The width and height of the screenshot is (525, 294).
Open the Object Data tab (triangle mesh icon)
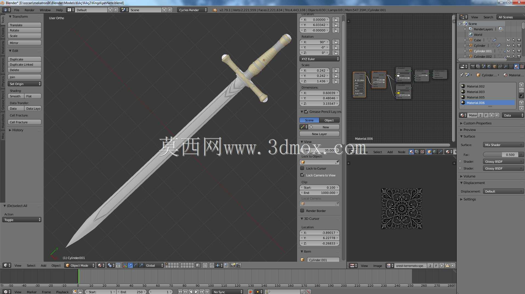coord(511,66)
